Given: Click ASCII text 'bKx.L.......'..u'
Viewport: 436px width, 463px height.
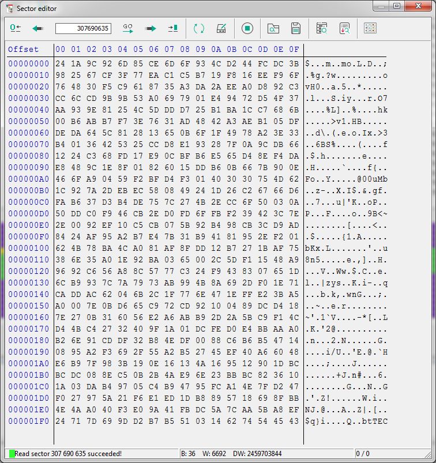Looking at the screenshot, I should 346,249.
